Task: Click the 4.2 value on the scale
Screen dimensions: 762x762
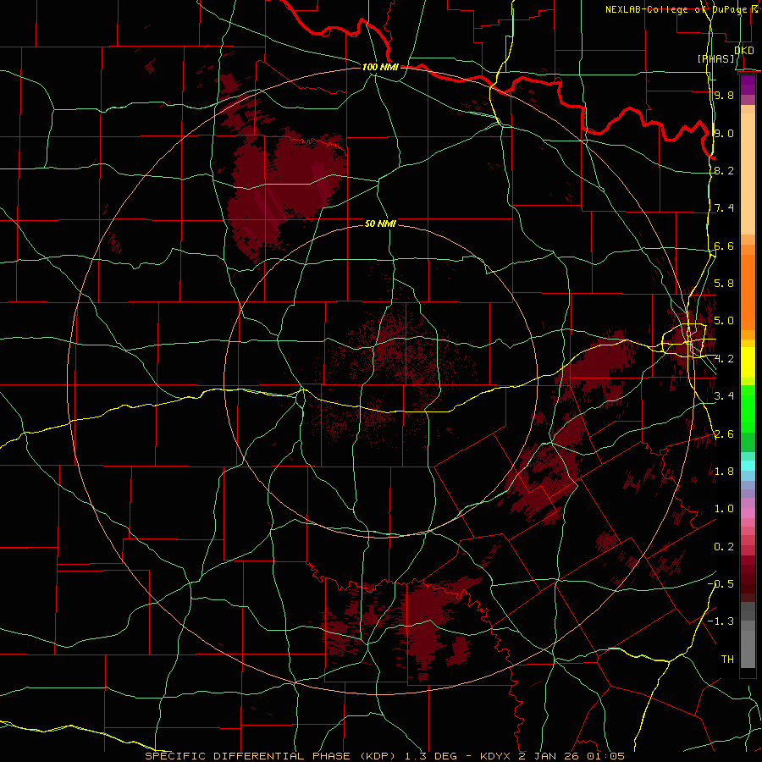Action: 724,359
